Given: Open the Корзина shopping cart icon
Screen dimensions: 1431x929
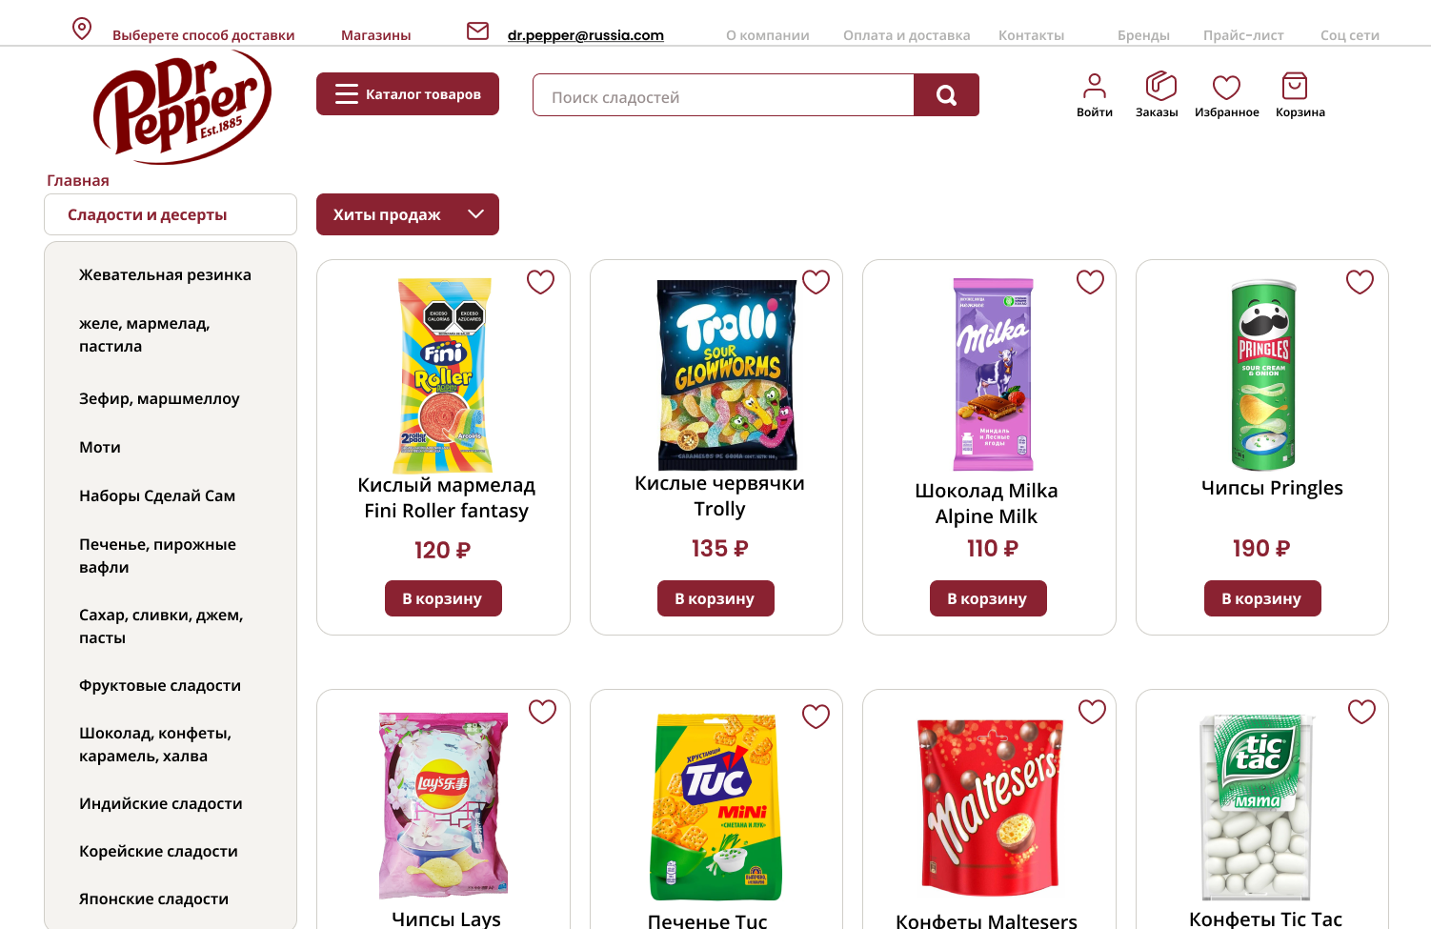Looking at the screenshot, I should pos(1295,86).
